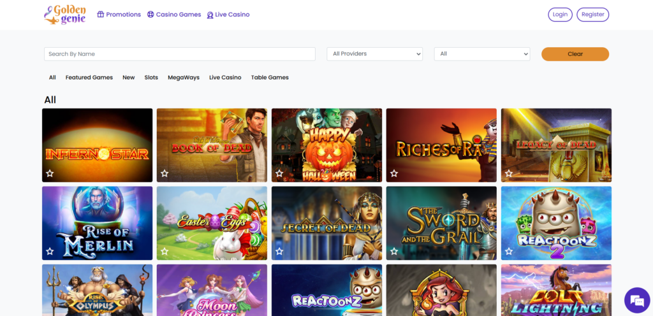Click the Casino Games globe icon
653x316 pixels.
point(150,15)
